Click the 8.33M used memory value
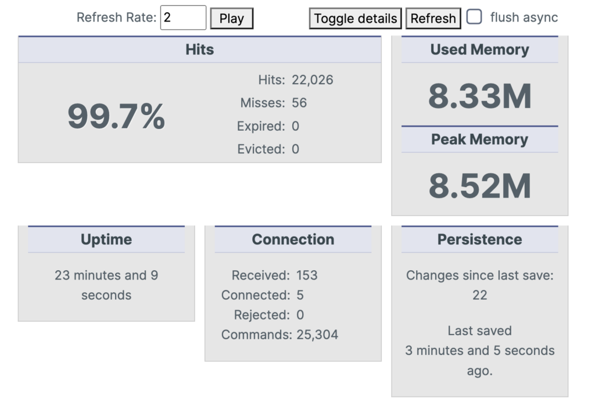The image size is (595, 402). coord(479,95)
